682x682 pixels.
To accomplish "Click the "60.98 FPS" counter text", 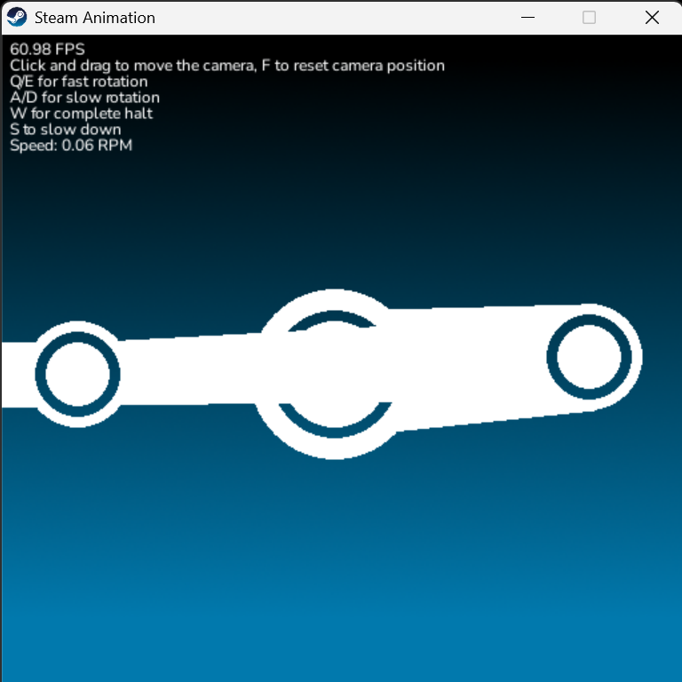I will [47, 49].
